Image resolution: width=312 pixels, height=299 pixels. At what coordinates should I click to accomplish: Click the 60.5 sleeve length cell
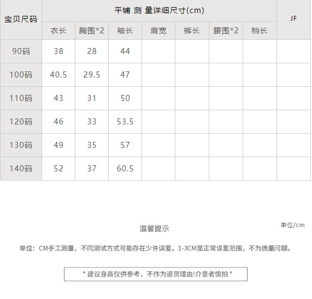pyautogui.click(x=125, y=169)
